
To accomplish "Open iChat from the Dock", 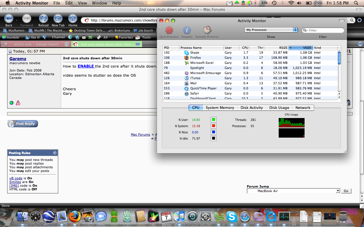I will tap(101, 217).
